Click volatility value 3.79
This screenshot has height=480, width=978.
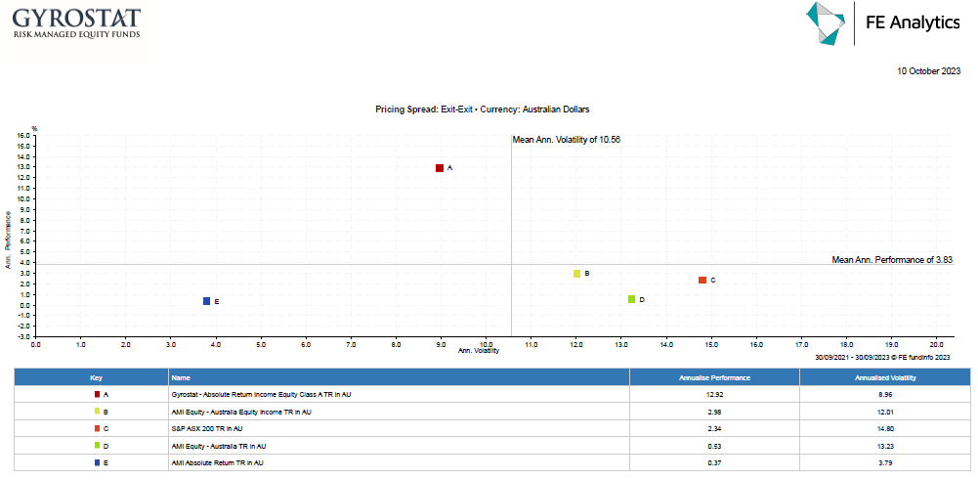(886, 462)
